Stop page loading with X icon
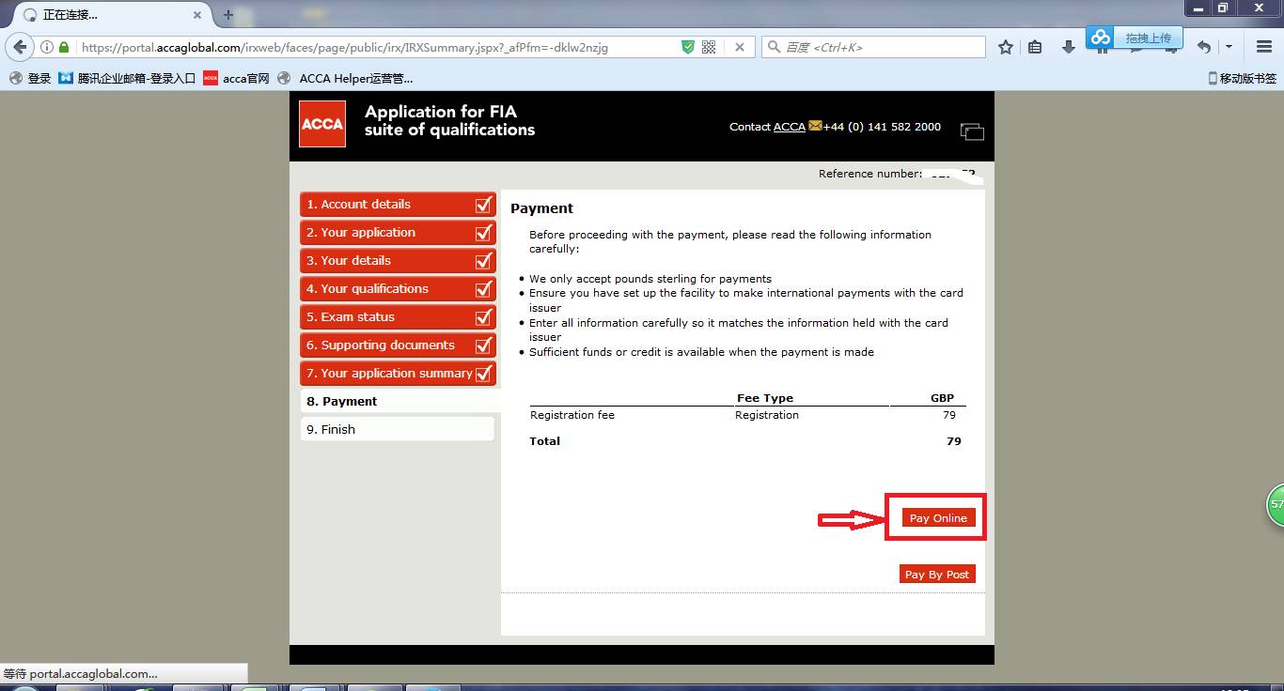Image resolution: width=1284 pixels, height=691 pixels. pyautogui.click(x=740, y=47)
